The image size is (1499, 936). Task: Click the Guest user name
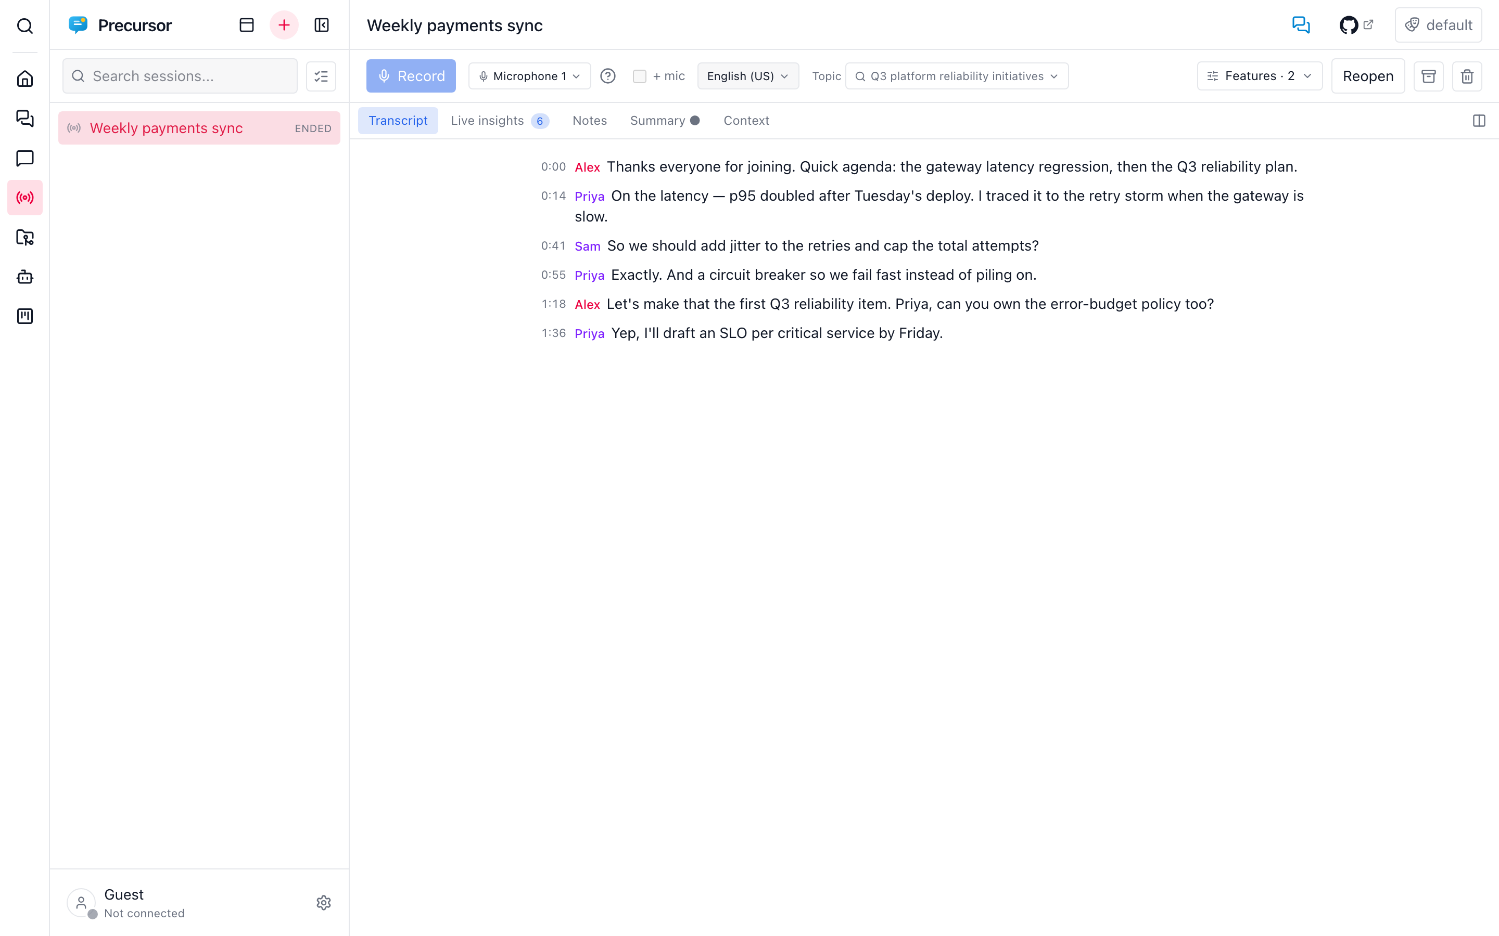(124, 894)
